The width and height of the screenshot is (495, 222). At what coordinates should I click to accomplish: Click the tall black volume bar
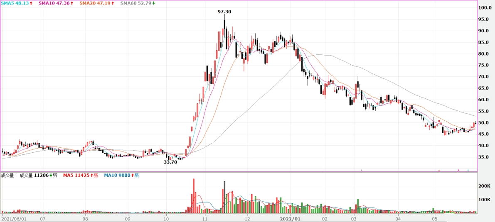[x=224, y=197]
